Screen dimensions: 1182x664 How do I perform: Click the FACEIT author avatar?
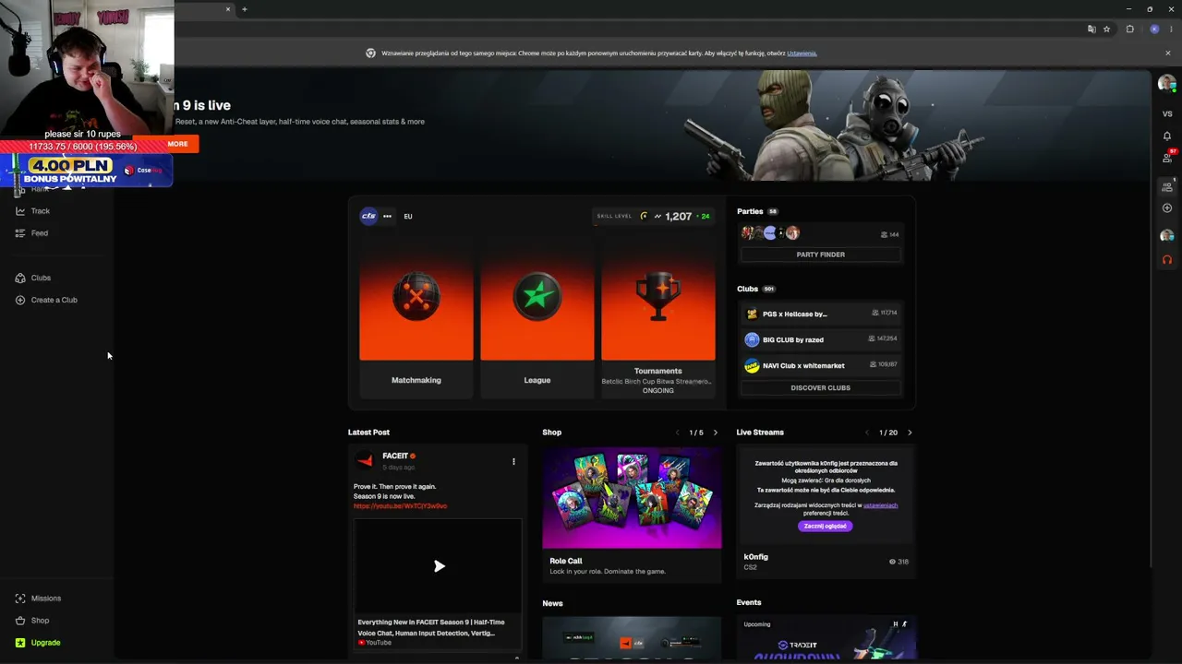point(366,459)
